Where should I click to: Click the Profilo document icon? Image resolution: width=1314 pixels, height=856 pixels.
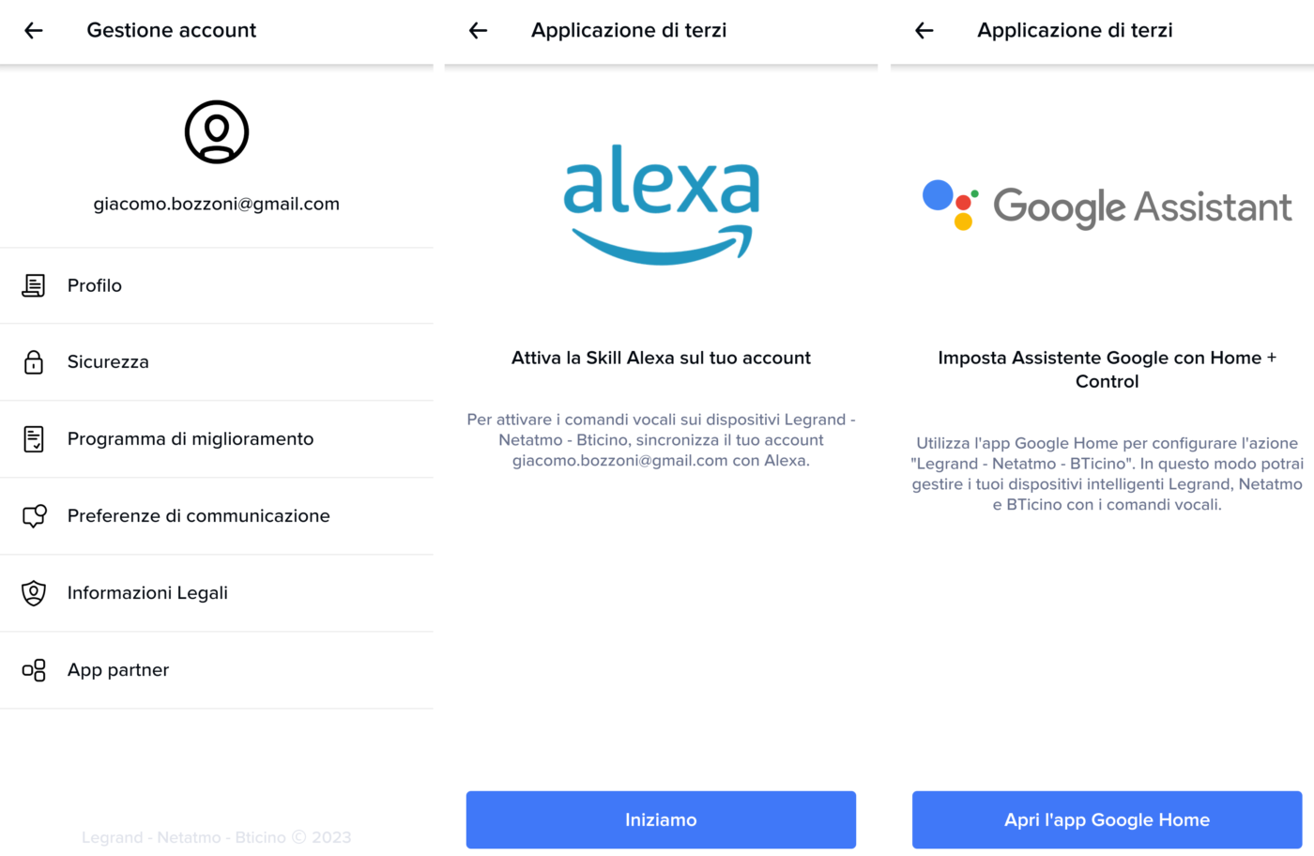pyautogui.click(x=34, y=285)
